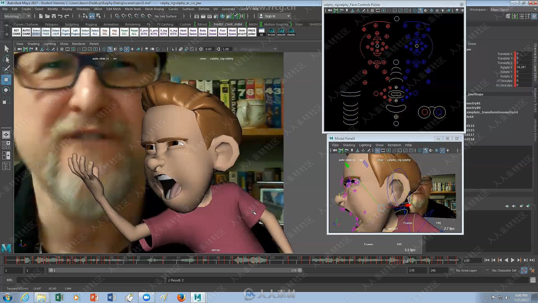
Task: Click the mouth shelf icon
Action: pyautogui.click(x=281, y=32)
